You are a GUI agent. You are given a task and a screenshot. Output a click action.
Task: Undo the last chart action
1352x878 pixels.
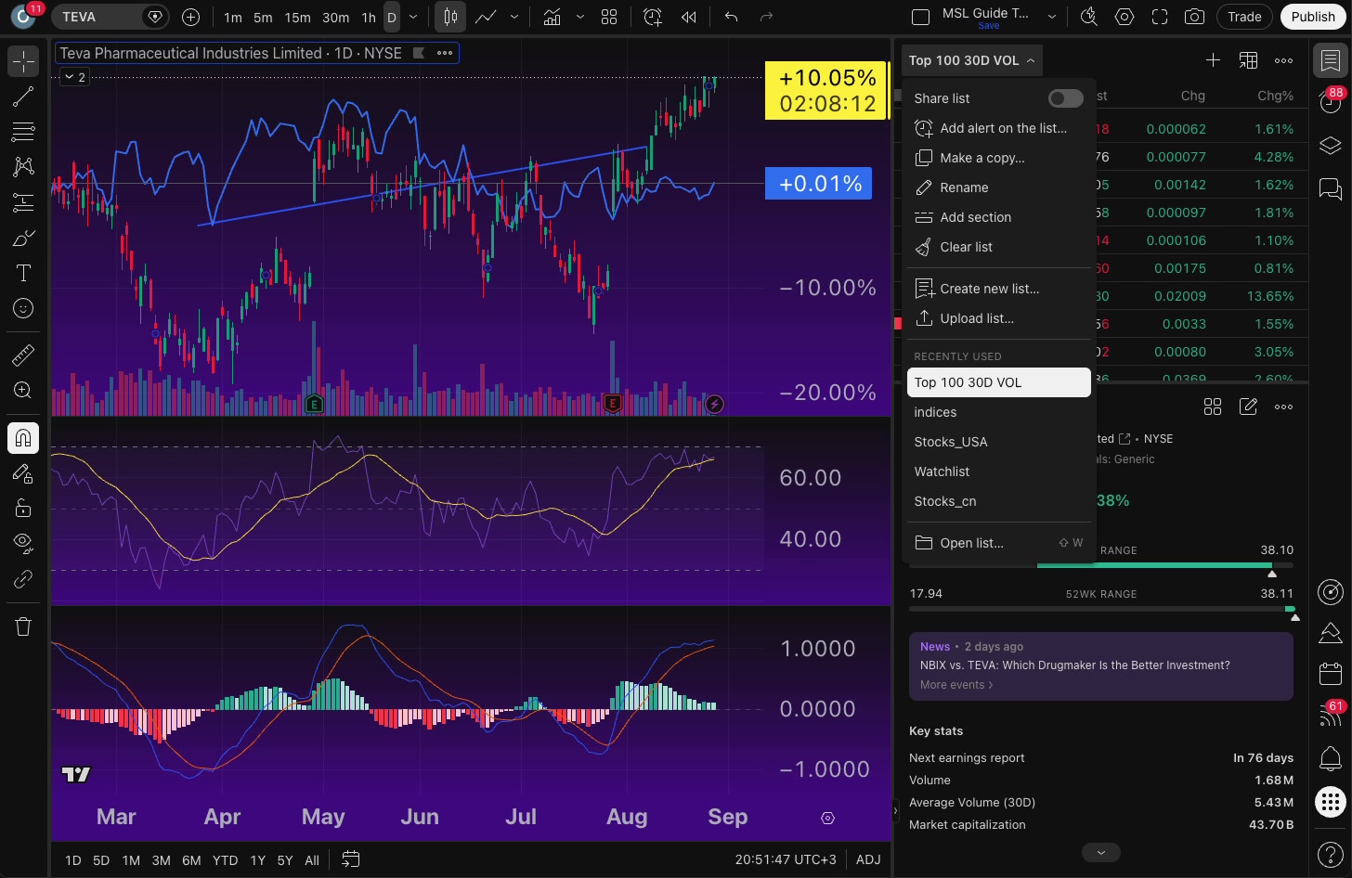(732, 17)
